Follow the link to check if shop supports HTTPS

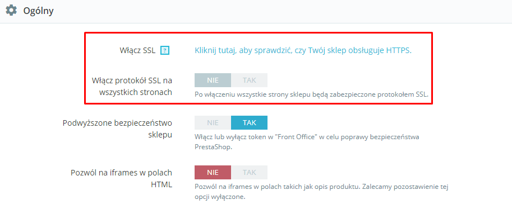pos(303,50)
